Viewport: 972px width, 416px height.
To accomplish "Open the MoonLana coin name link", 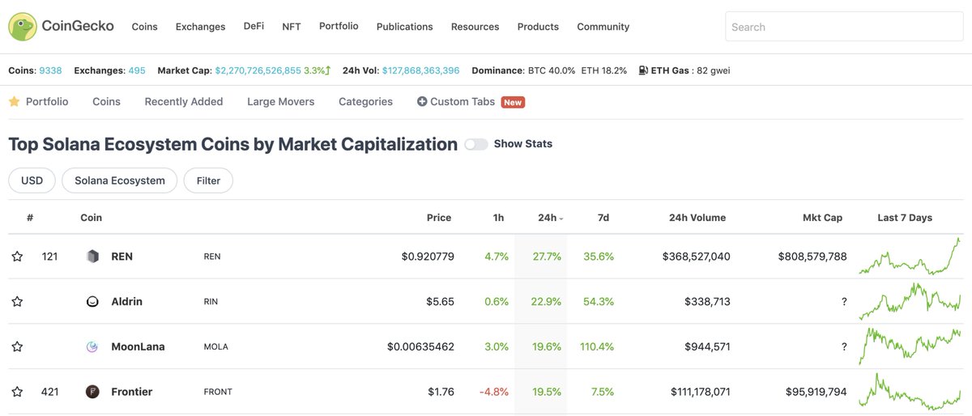I will tap(138, 347).
